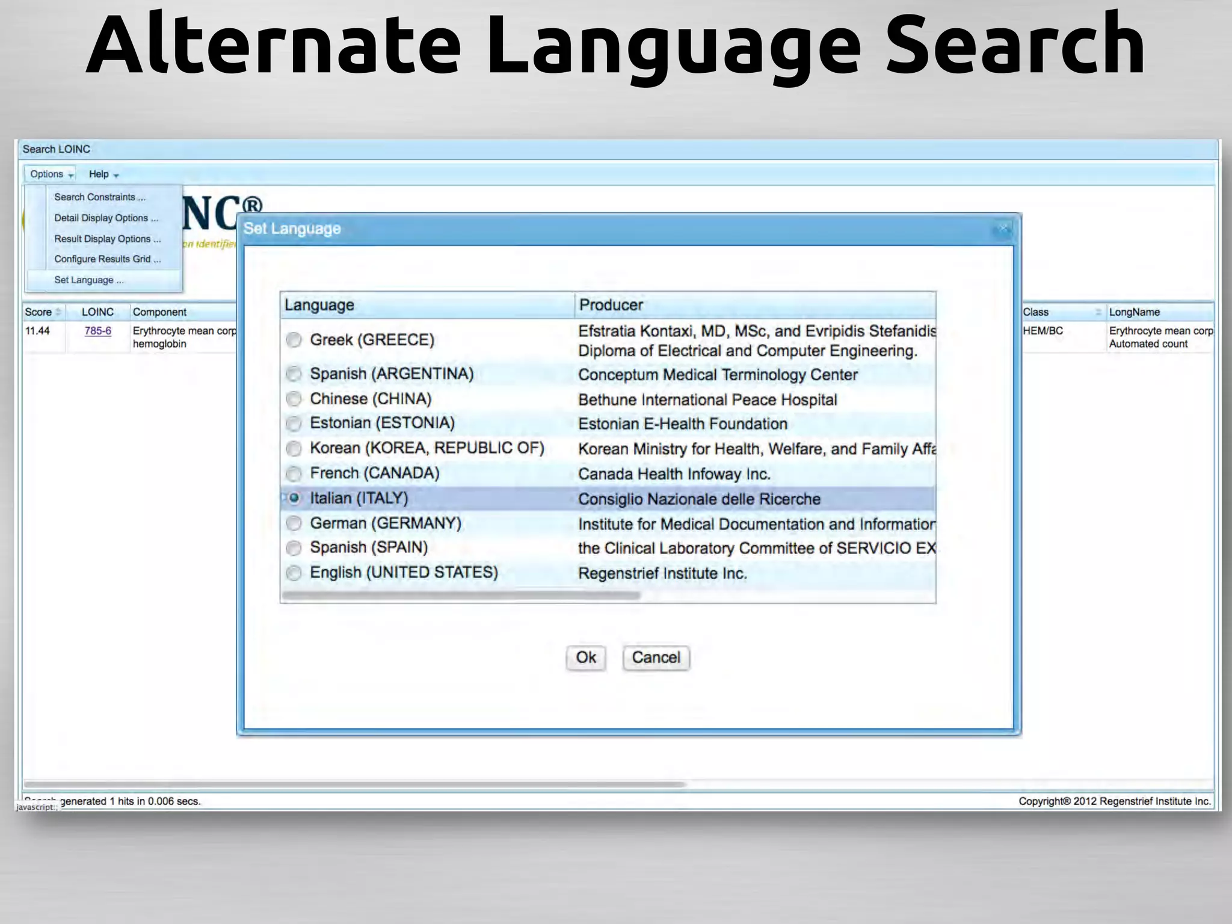Sort results by the Score column header
The height and width of the screenshot is (924, 1232).
coord(43,312)
